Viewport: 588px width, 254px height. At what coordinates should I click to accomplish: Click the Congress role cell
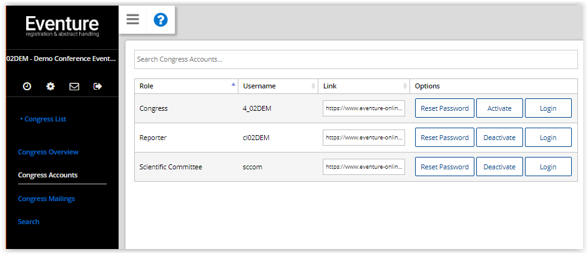pyautogui.click(x=187, y=108)
